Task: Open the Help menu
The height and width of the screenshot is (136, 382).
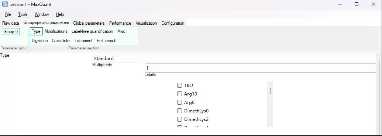Action: tap(60, 14)
